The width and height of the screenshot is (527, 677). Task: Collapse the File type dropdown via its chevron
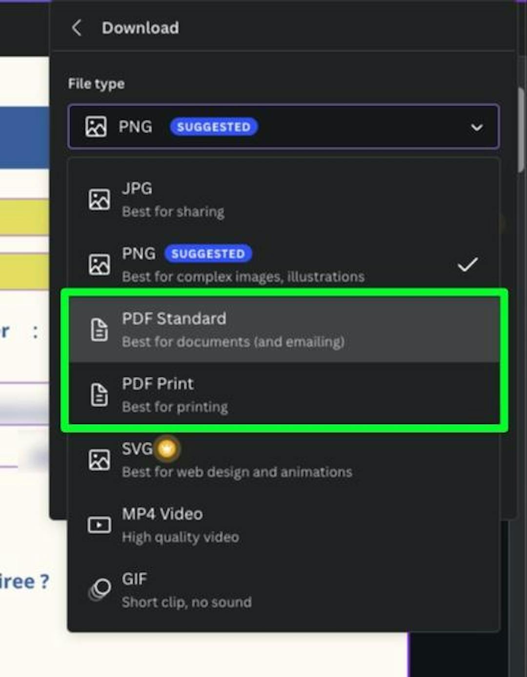(x=475, y=127)
